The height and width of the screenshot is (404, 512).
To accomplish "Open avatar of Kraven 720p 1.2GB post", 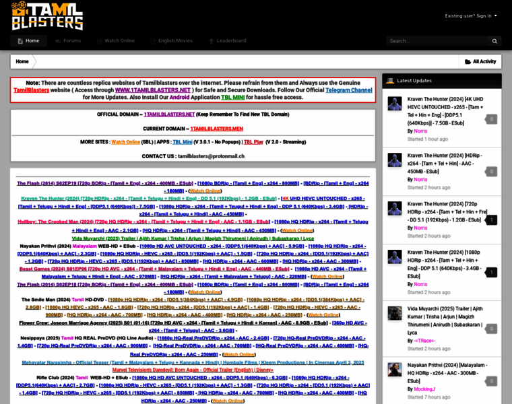I will (x=395, y=208).
